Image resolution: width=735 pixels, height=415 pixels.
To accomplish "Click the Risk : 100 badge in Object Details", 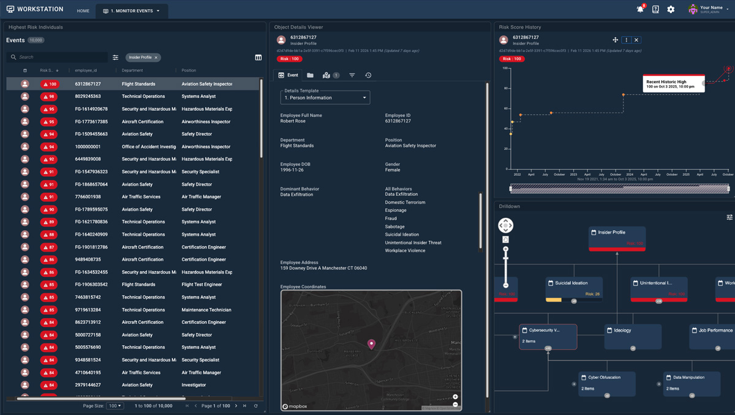I will click(289, 59).
